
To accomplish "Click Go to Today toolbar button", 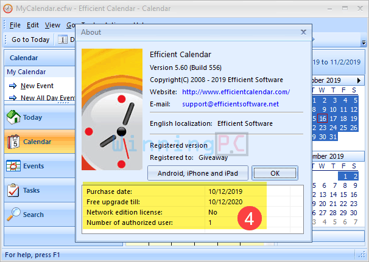I will [30, 40].
